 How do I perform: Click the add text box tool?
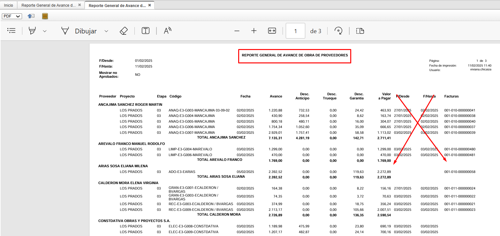point(146,31)
